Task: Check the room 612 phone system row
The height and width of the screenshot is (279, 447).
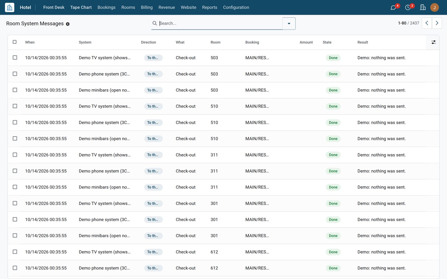Action: (15, 268)
